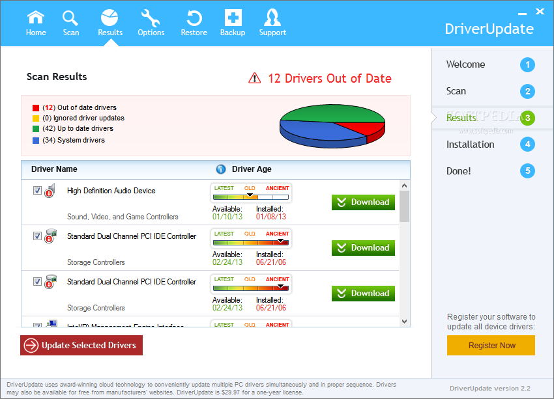Minimize the DriverUpdate window
The height and width of the screenshot is (399, 554).
[x=522, y=14]
